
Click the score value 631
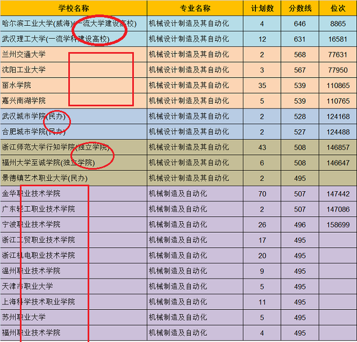pos(300,39)
